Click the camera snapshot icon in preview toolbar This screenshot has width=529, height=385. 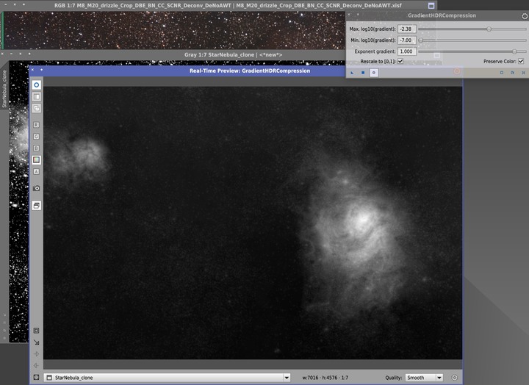tap(36, 188)
